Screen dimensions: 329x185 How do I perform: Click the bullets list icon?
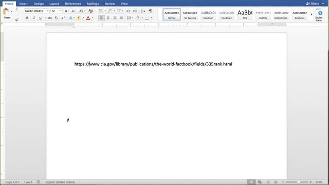(x=101, y=11)
